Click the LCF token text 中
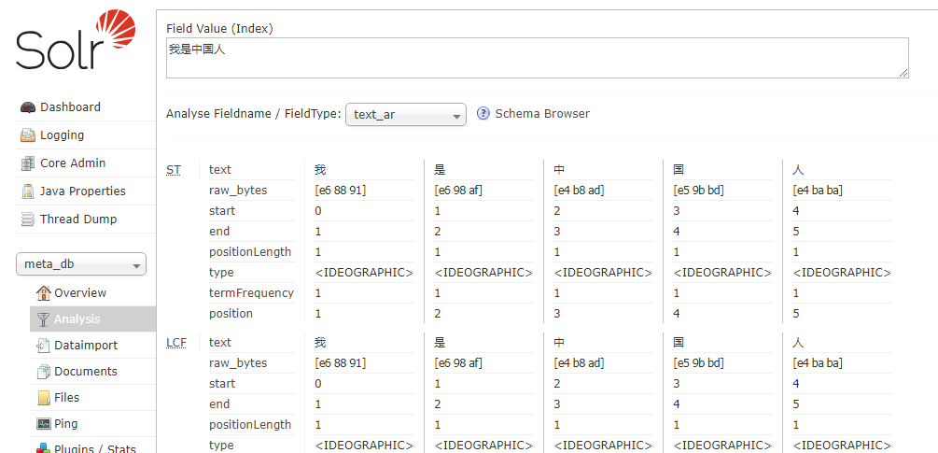This screenshot has width=938, height=453. (x=559, y=342)
